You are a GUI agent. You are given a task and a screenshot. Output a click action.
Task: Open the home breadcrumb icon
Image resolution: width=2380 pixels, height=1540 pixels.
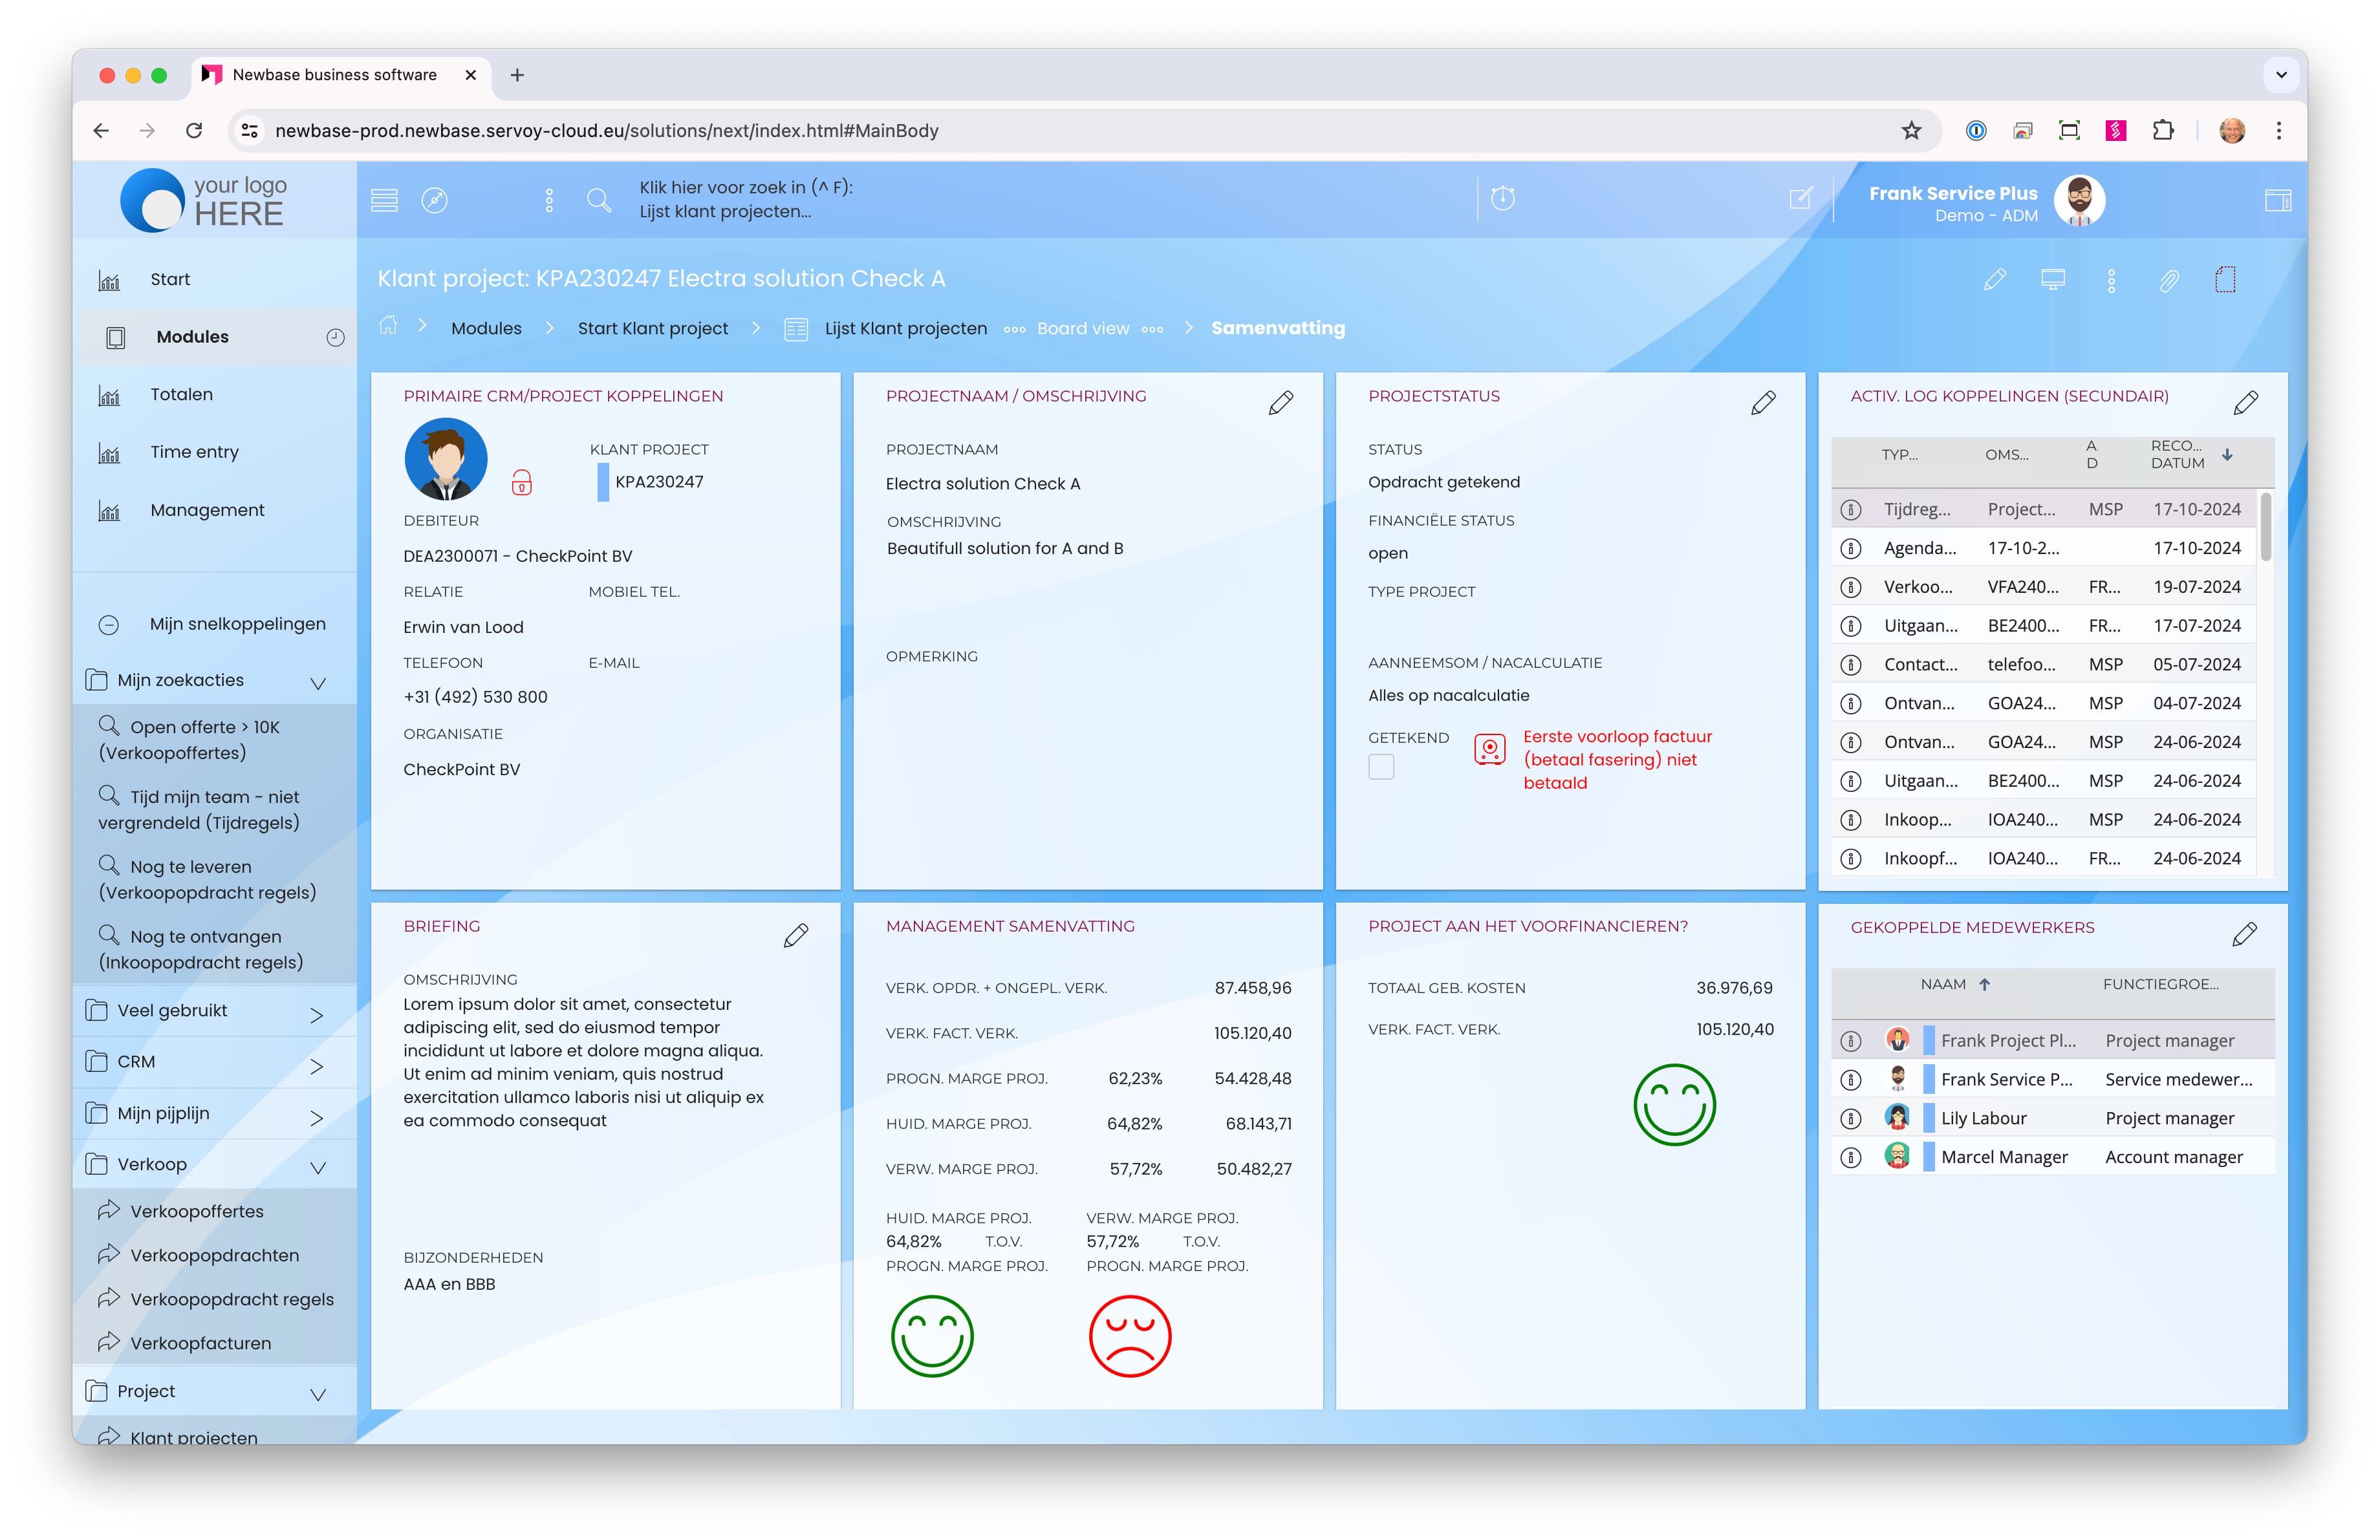388,326
